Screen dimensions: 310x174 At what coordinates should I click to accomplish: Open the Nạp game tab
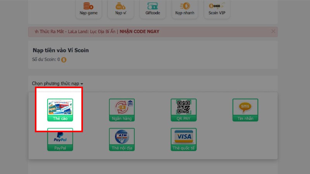click(89, 9)
